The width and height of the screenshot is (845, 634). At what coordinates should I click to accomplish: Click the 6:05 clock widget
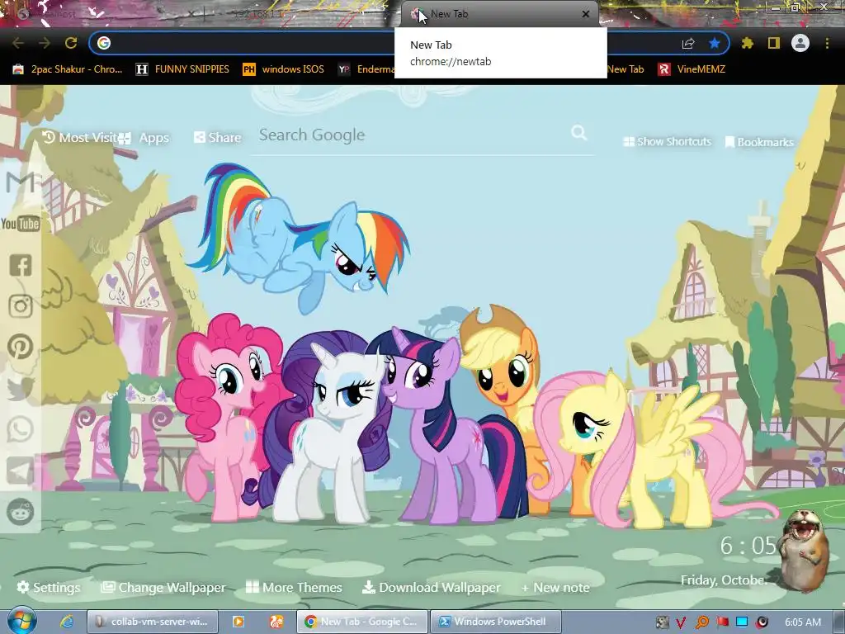748,546
